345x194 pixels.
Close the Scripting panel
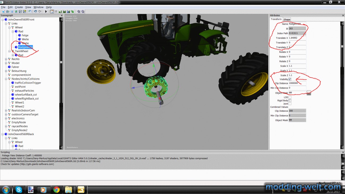tap(343, 152)
